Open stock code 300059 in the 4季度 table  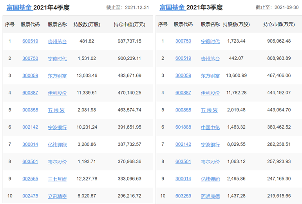pos(30,75)
